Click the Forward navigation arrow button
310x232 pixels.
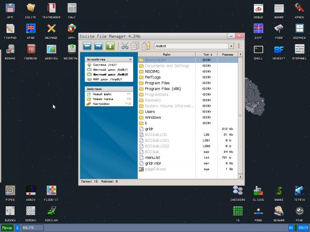[98, 46]
